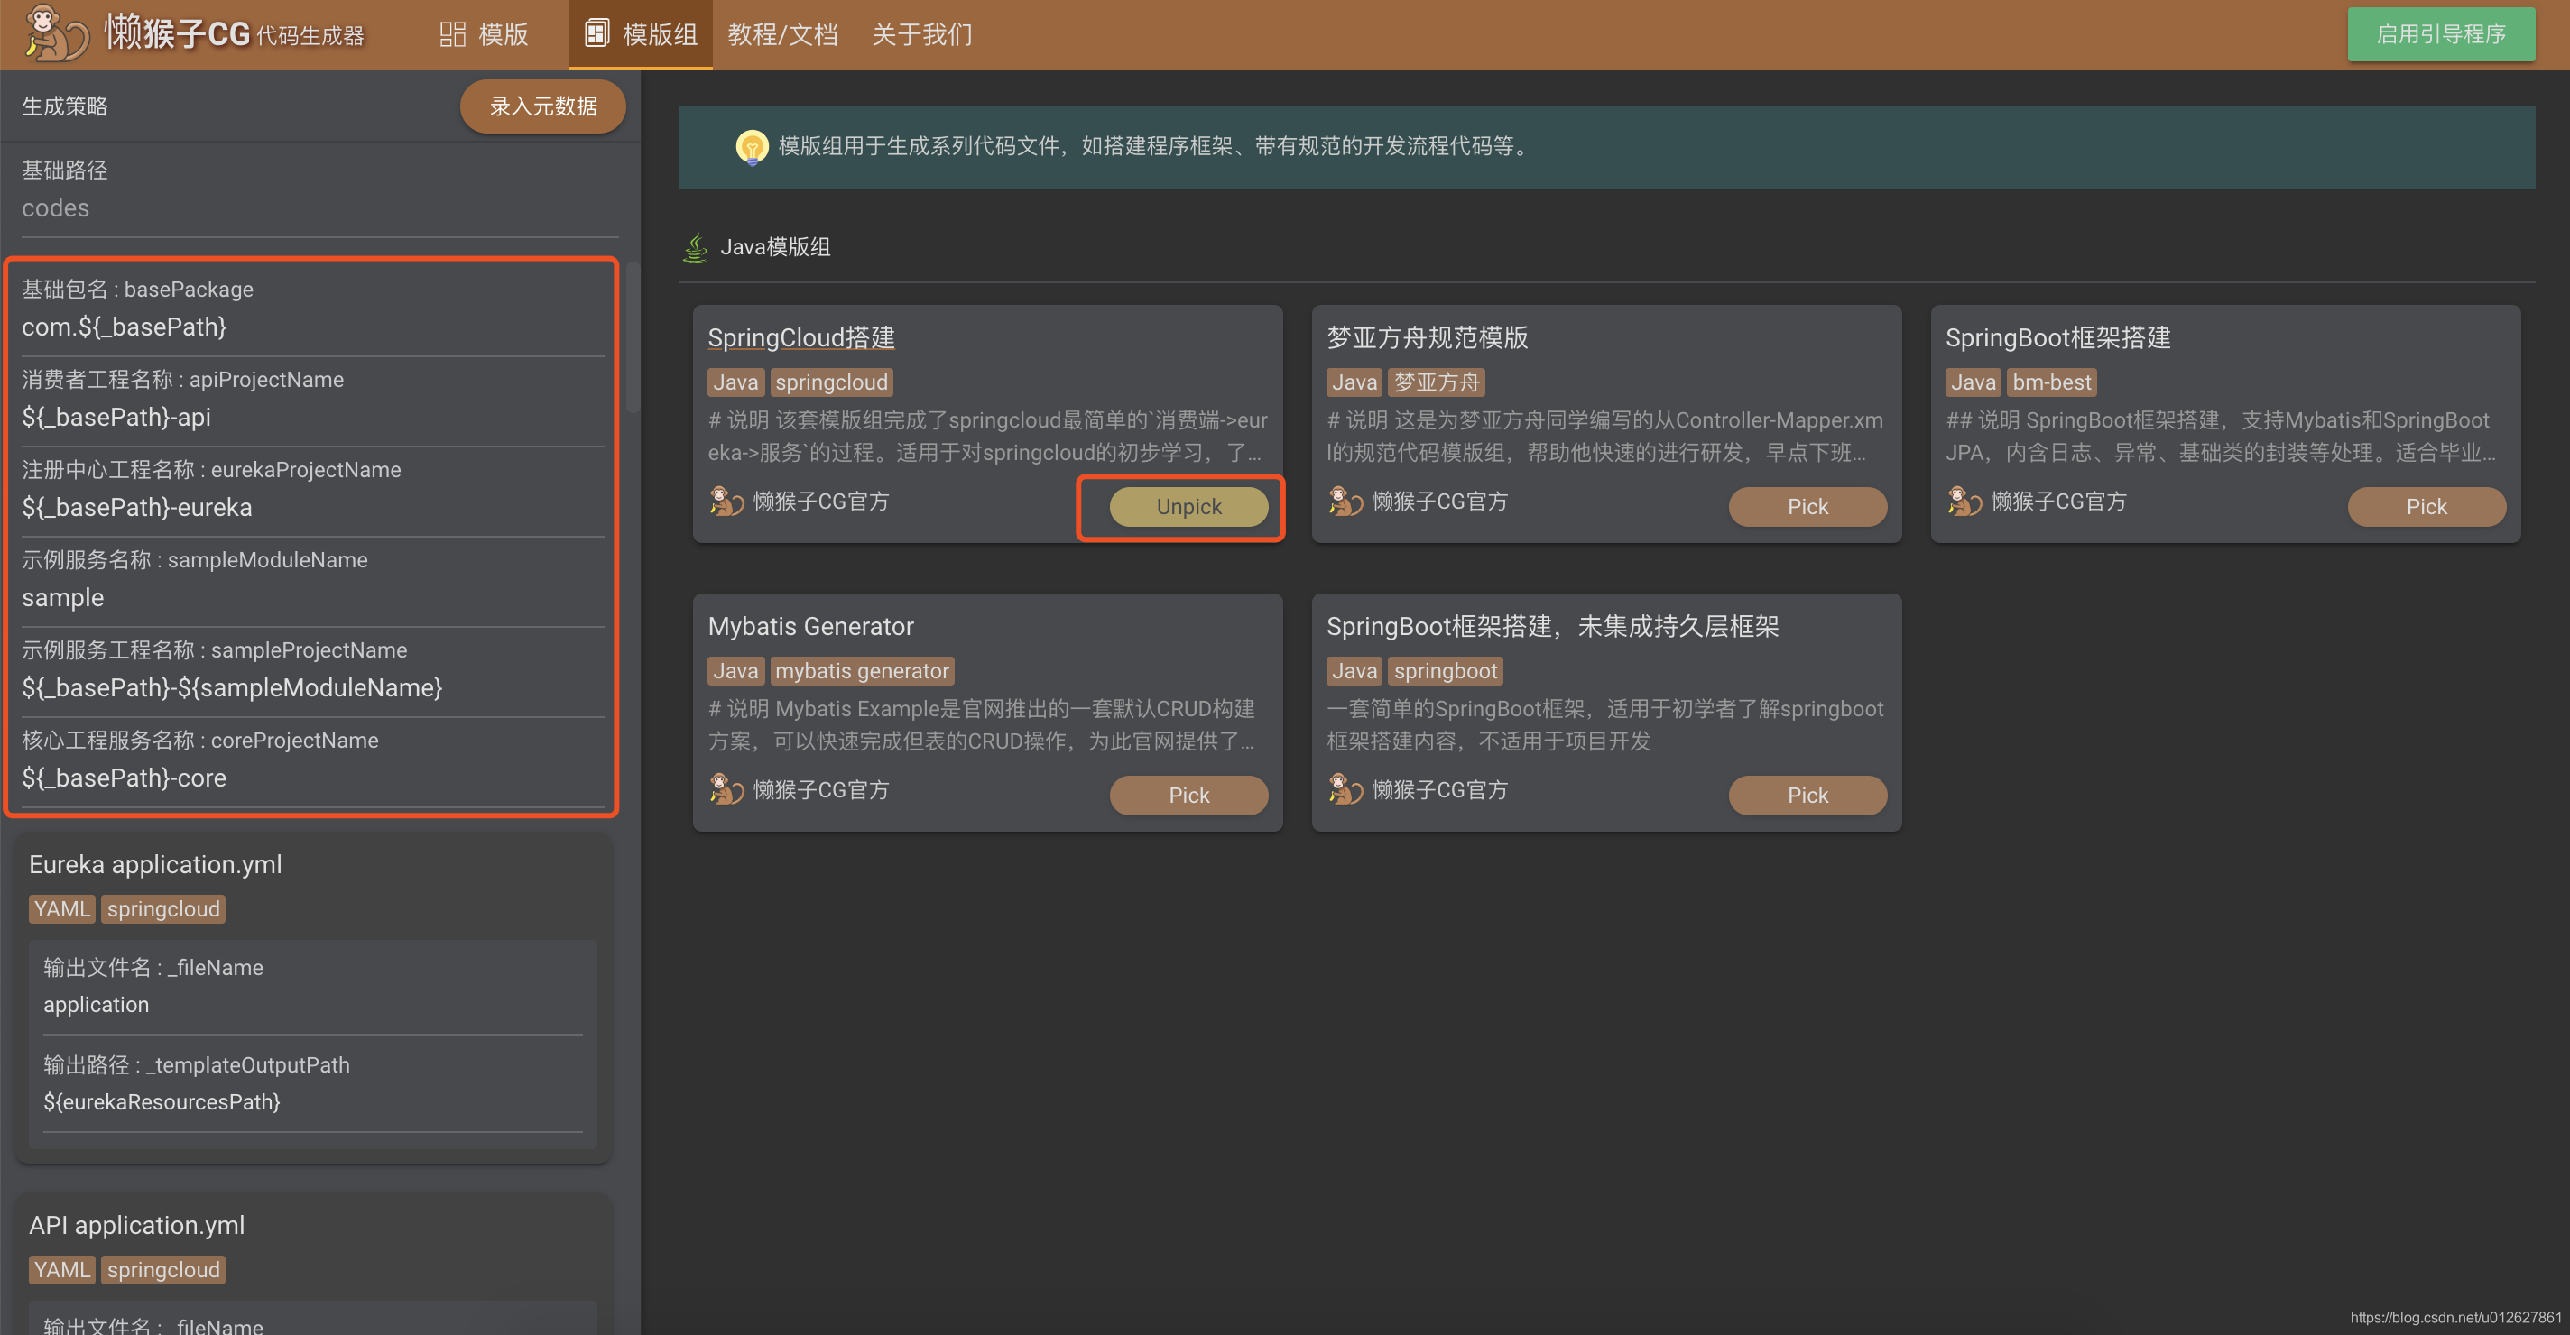
Task: Edit Eureka application.yml 输出文件名 field
Action: tap(312, 1005)
